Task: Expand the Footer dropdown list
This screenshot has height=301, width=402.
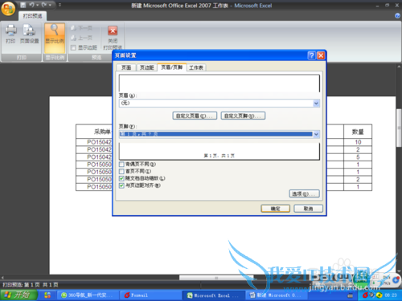Action: pyautogui.click(x=316, y=134)
